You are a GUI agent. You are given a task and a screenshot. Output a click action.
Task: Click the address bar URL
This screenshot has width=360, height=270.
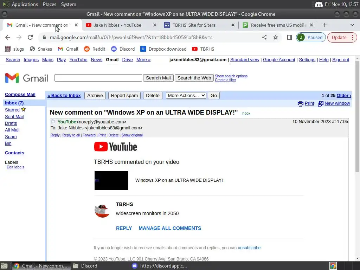131,37
